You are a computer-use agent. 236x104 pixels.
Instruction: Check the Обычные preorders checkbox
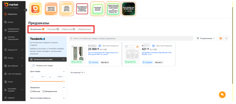pyautogui.click(x=31, y=91)
